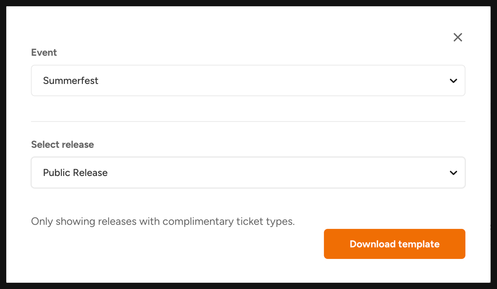This screenshot has height=289, width=497.
Task: Dismiss the template modal using X
Action: [458, 37]
